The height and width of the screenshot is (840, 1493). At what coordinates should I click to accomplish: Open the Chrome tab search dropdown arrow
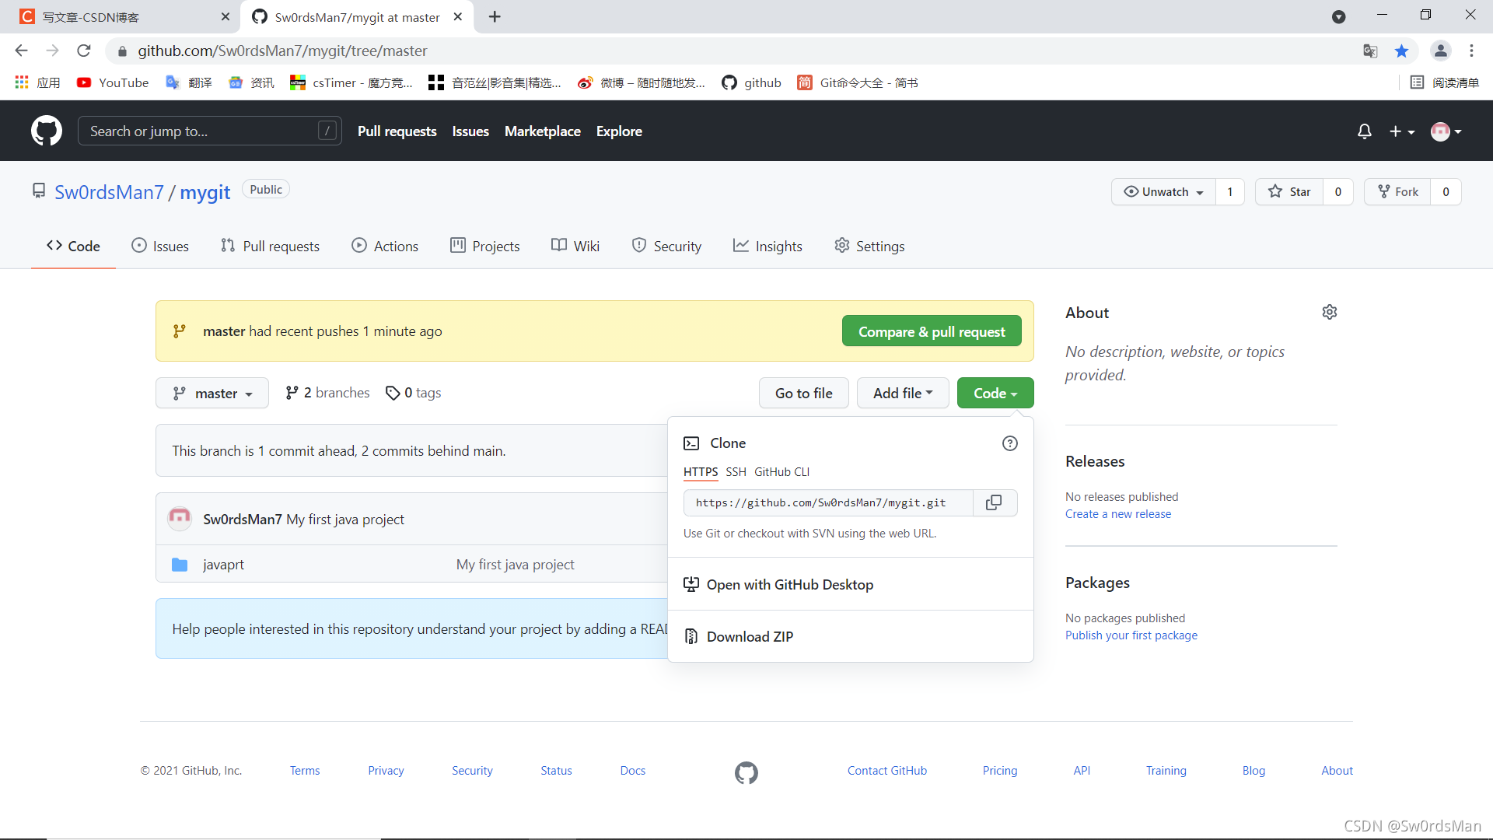pos(1338,16)
